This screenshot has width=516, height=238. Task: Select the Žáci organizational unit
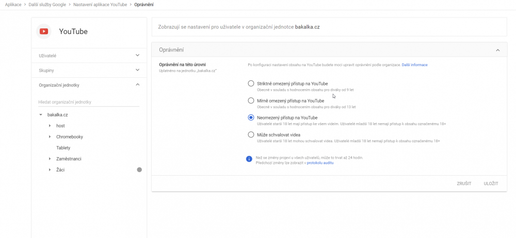(x=60, y=169)
